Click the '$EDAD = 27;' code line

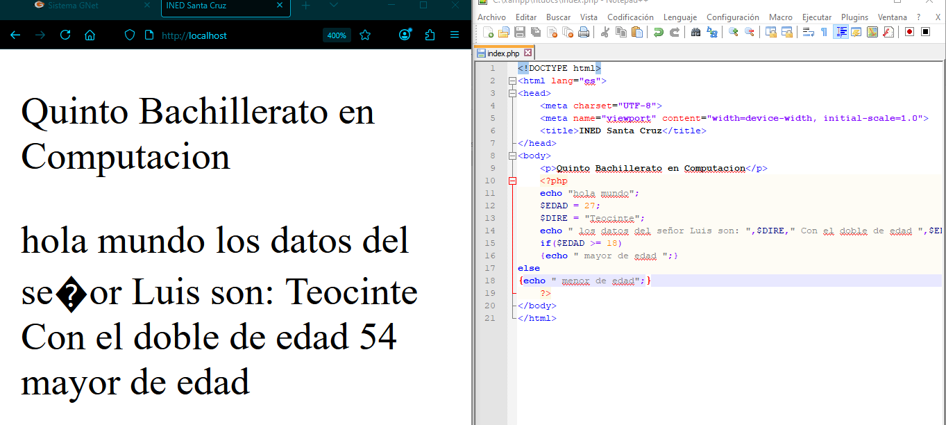point(569,206)
